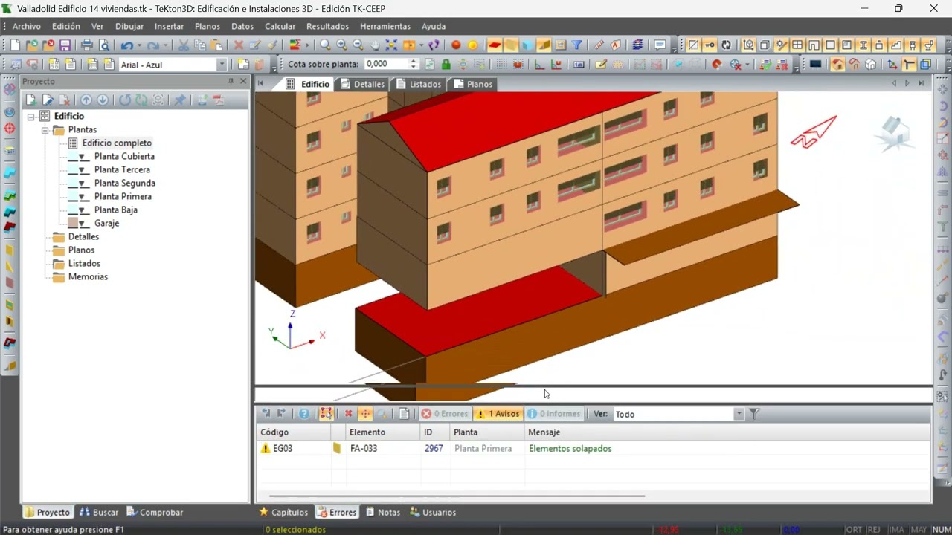Click the Cota sobre planta value field
952x535 pixels.
[386, 65]
